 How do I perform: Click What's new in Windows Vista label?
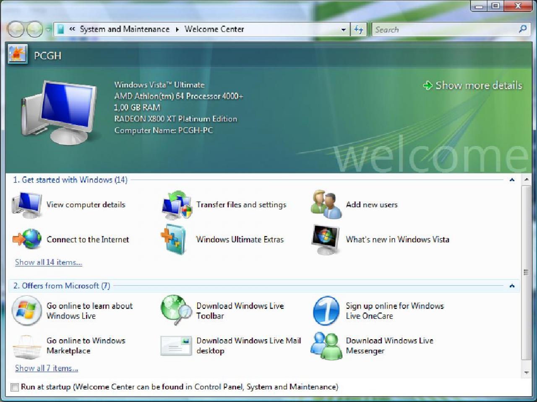(x=397, y=240)
